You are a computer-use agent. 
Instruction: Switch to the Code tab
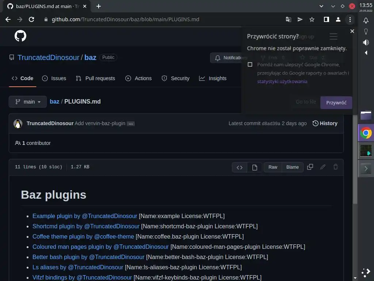pos(22,78)
